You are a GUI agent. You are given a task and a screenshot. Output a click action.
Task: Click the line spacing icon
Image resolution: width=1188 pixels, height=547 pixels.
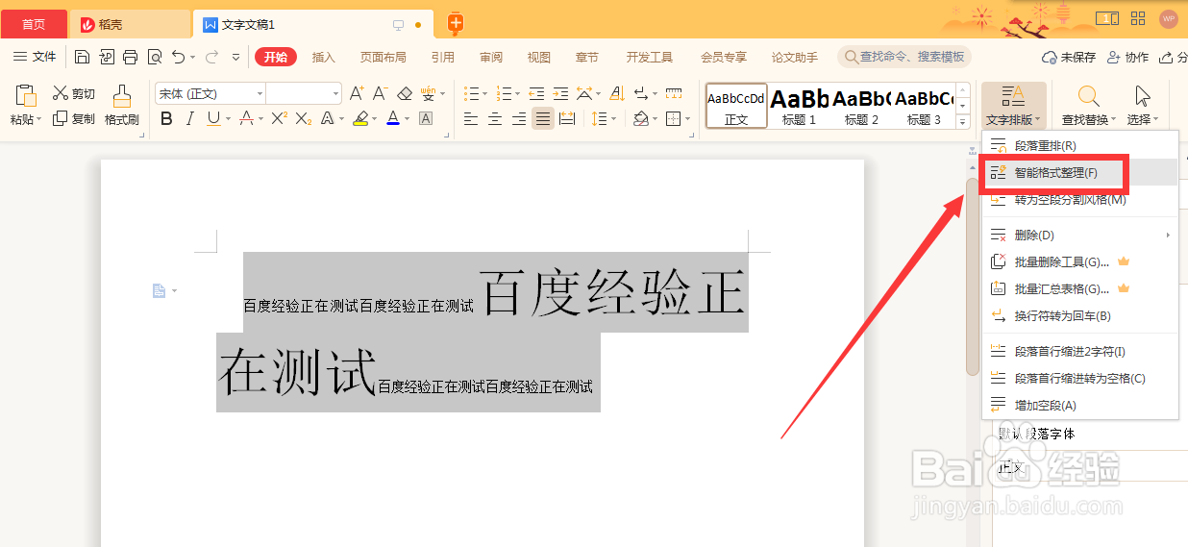(x=600, y=119)
